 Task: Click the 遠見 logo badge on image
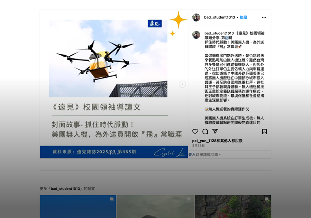click(155, 24)
